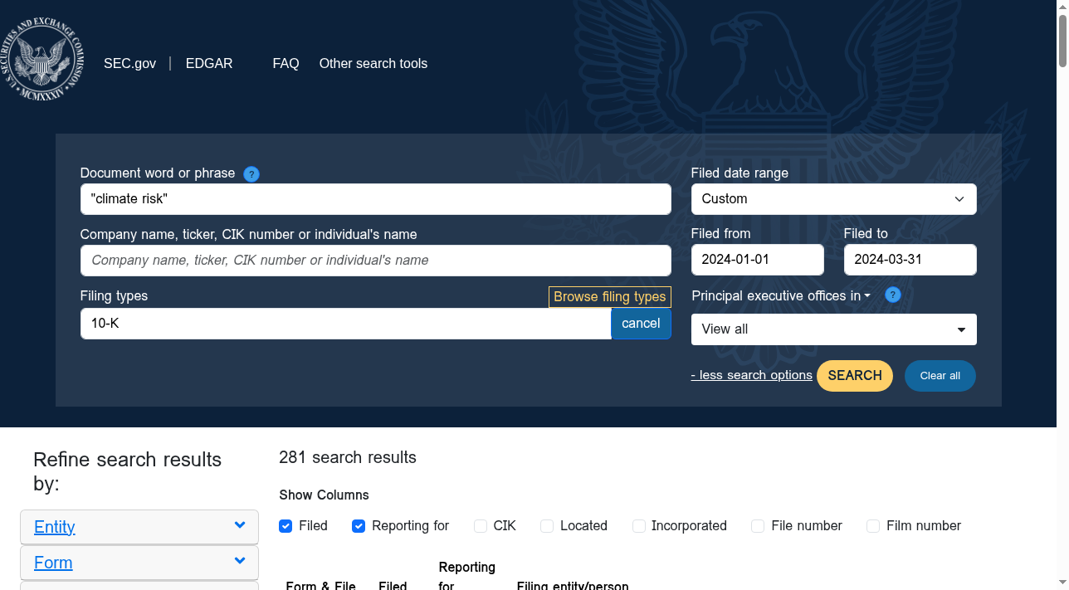Screen dimensions: 1069x590
Task: Enable the CIK column checkbox
Action: (481, 526)
